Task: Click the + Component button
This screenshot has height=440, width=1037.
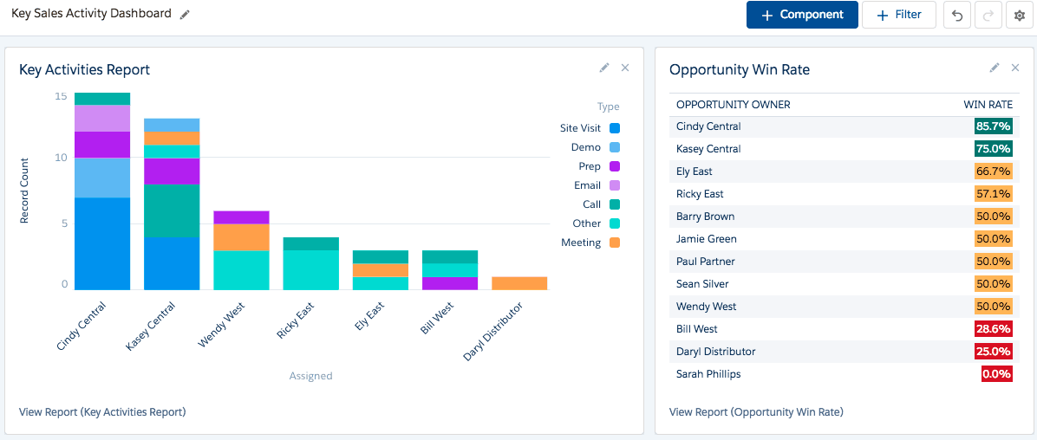Action: pos(802,15)
